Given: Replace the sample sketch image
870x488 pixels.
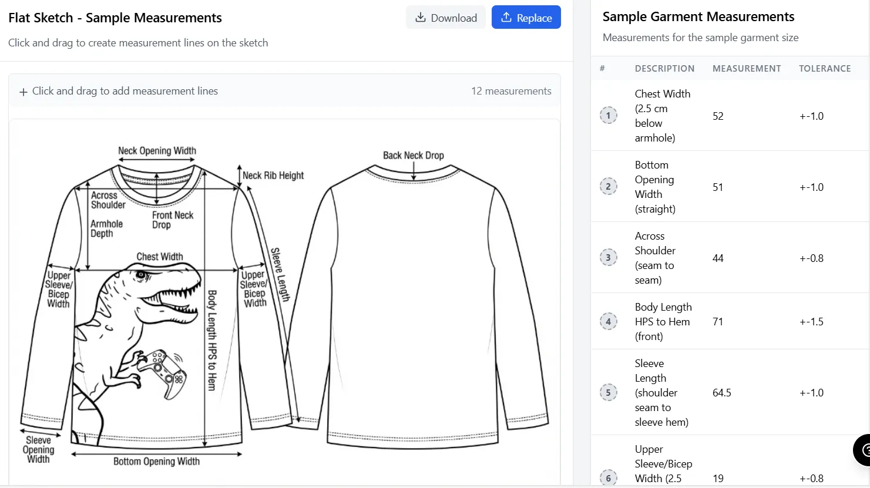Looking at the screenshot, I should [526, 17].
